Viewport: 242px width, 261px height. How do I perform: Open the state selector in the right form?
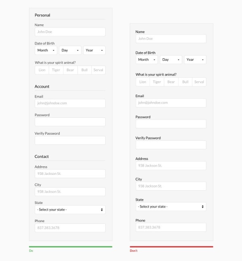171,207
